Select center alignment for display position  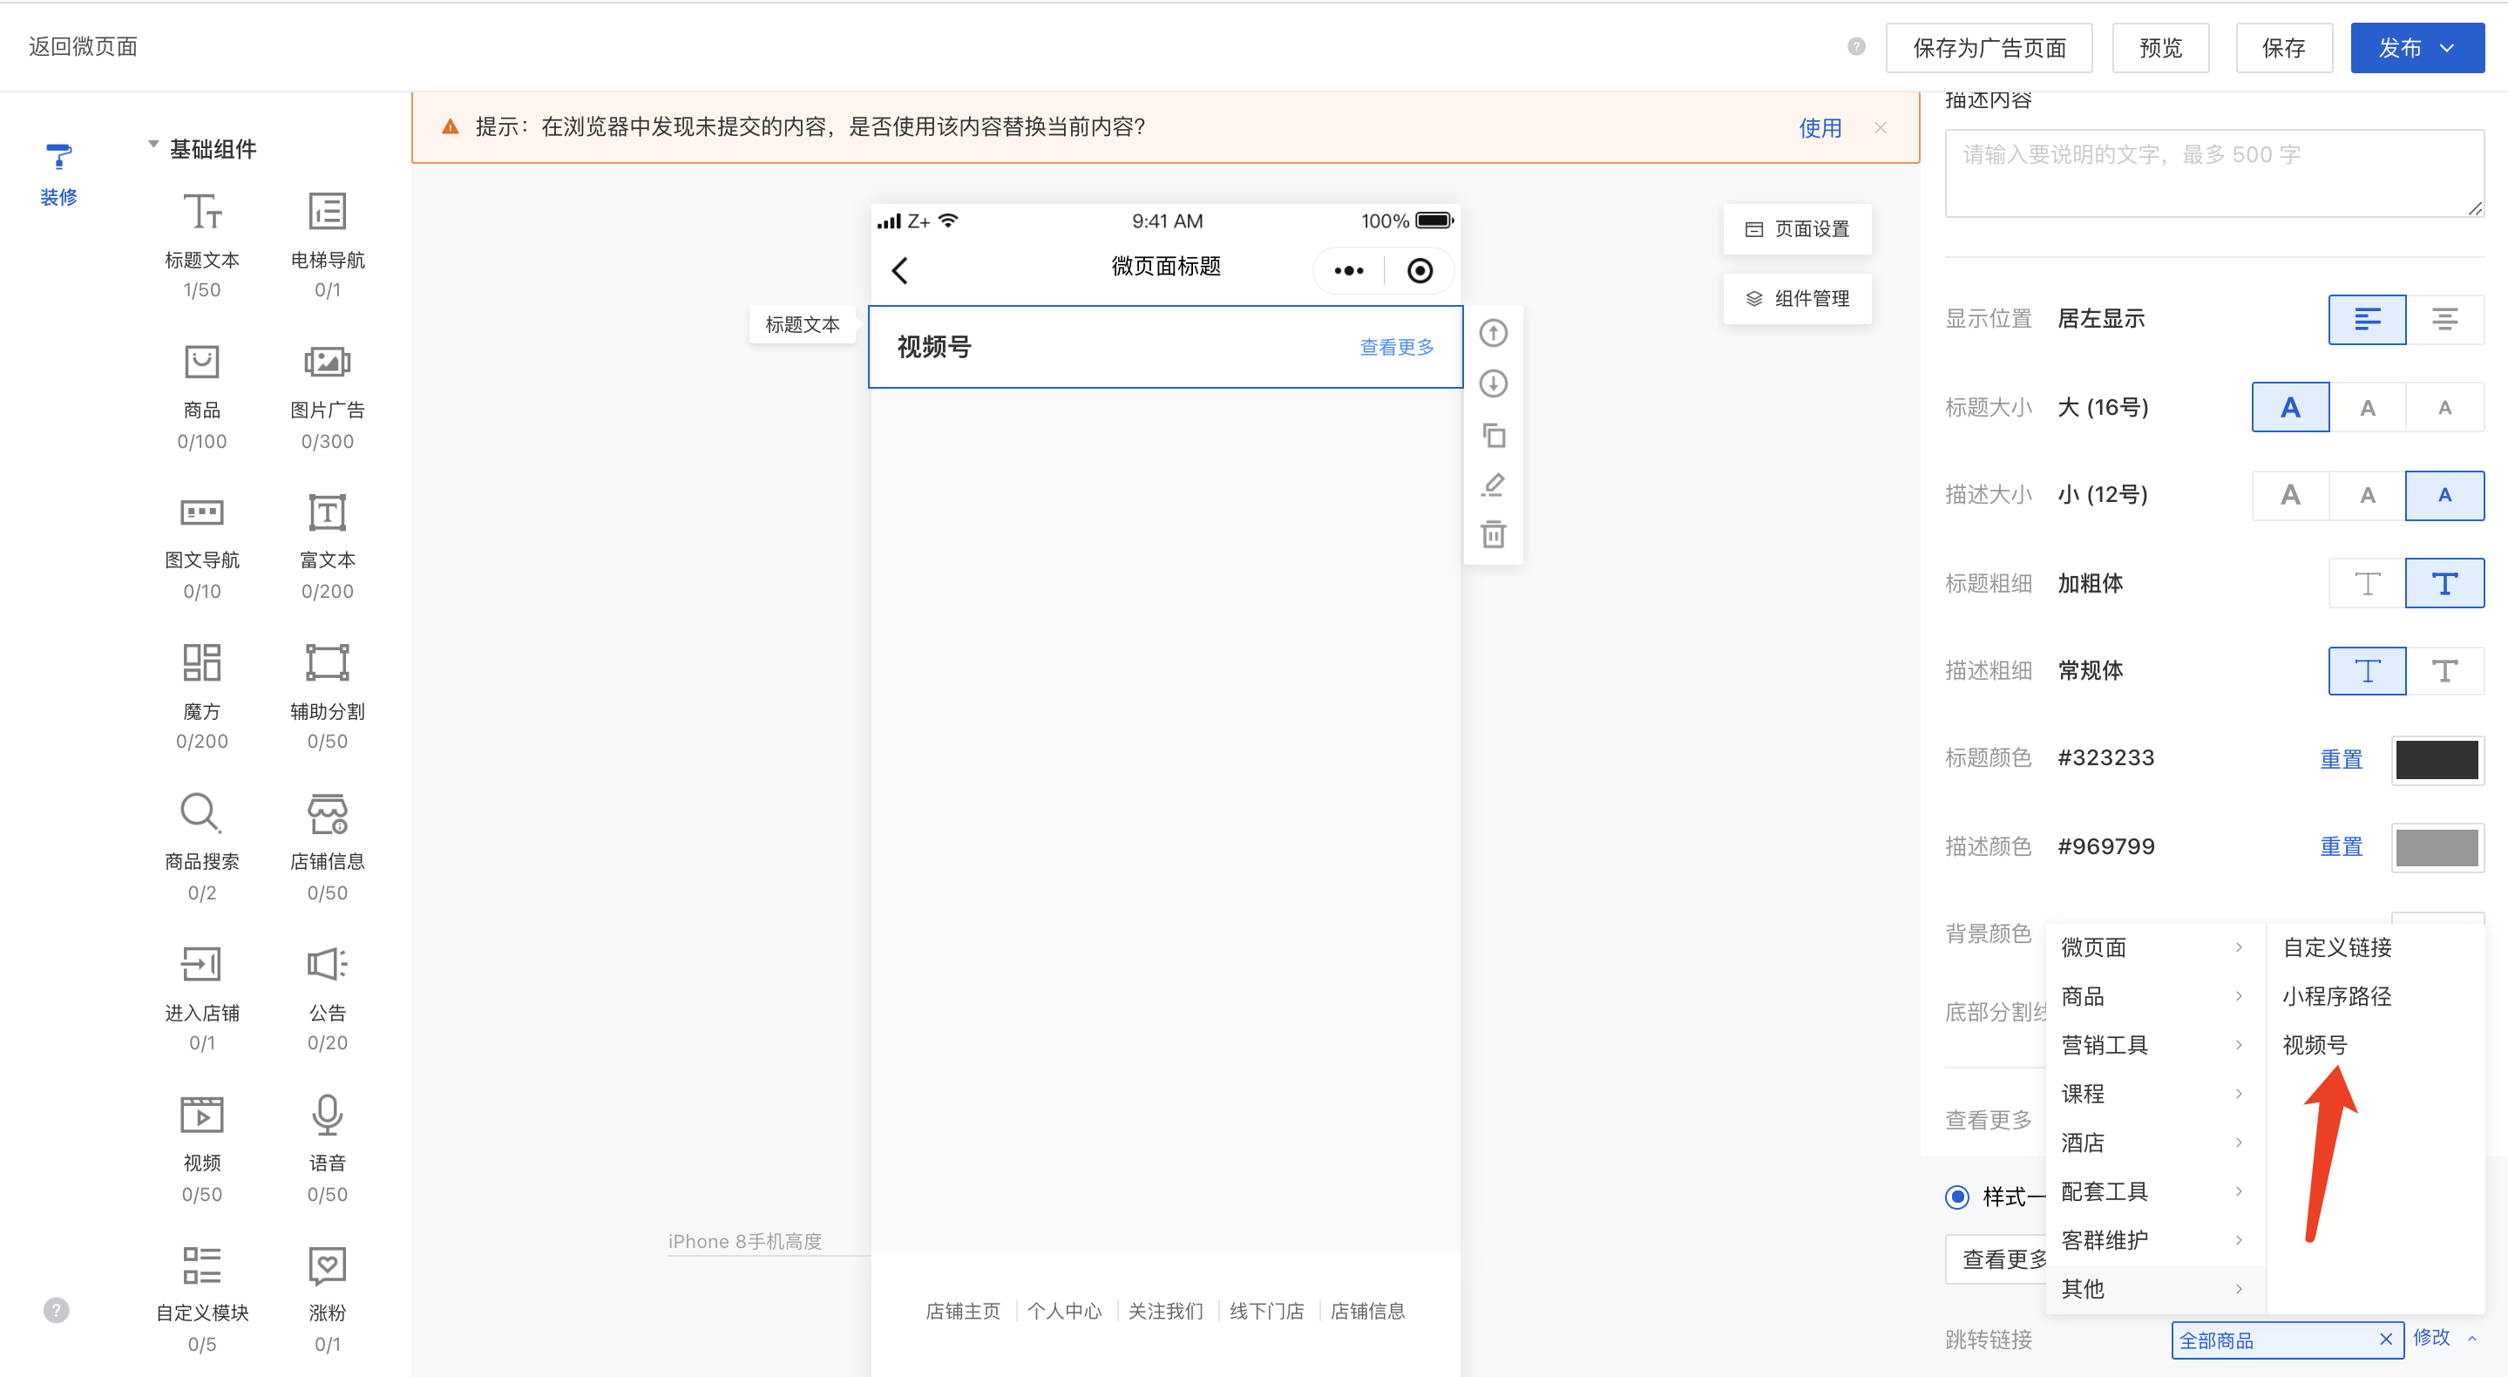pos(2444,320)
